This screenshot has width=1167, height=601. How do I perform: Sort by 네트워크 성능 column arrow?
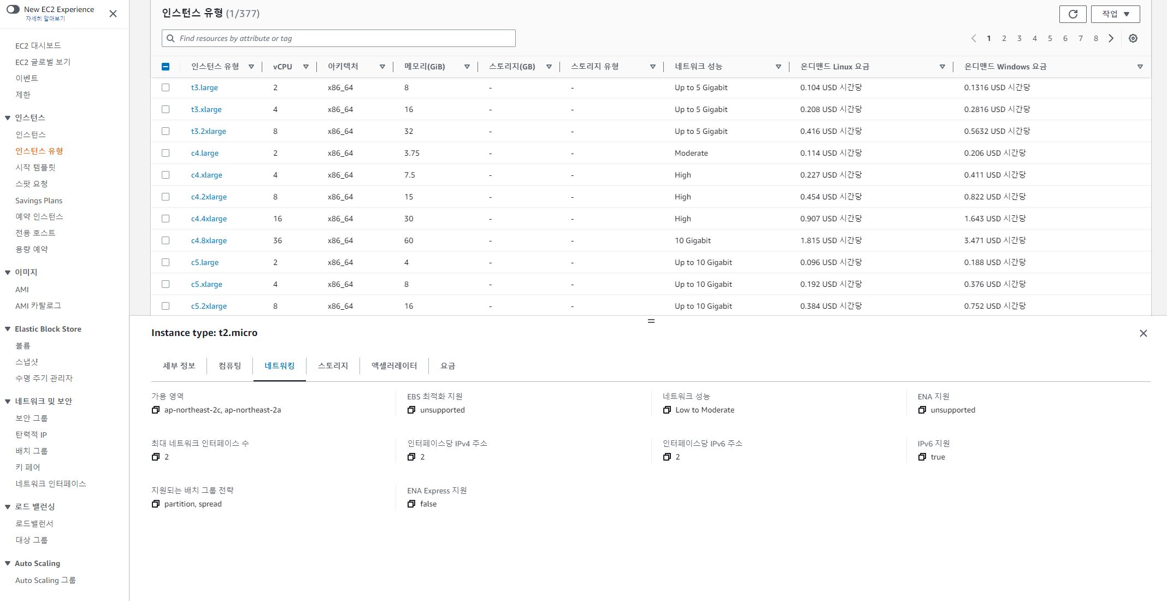click(x=779, y=67)
